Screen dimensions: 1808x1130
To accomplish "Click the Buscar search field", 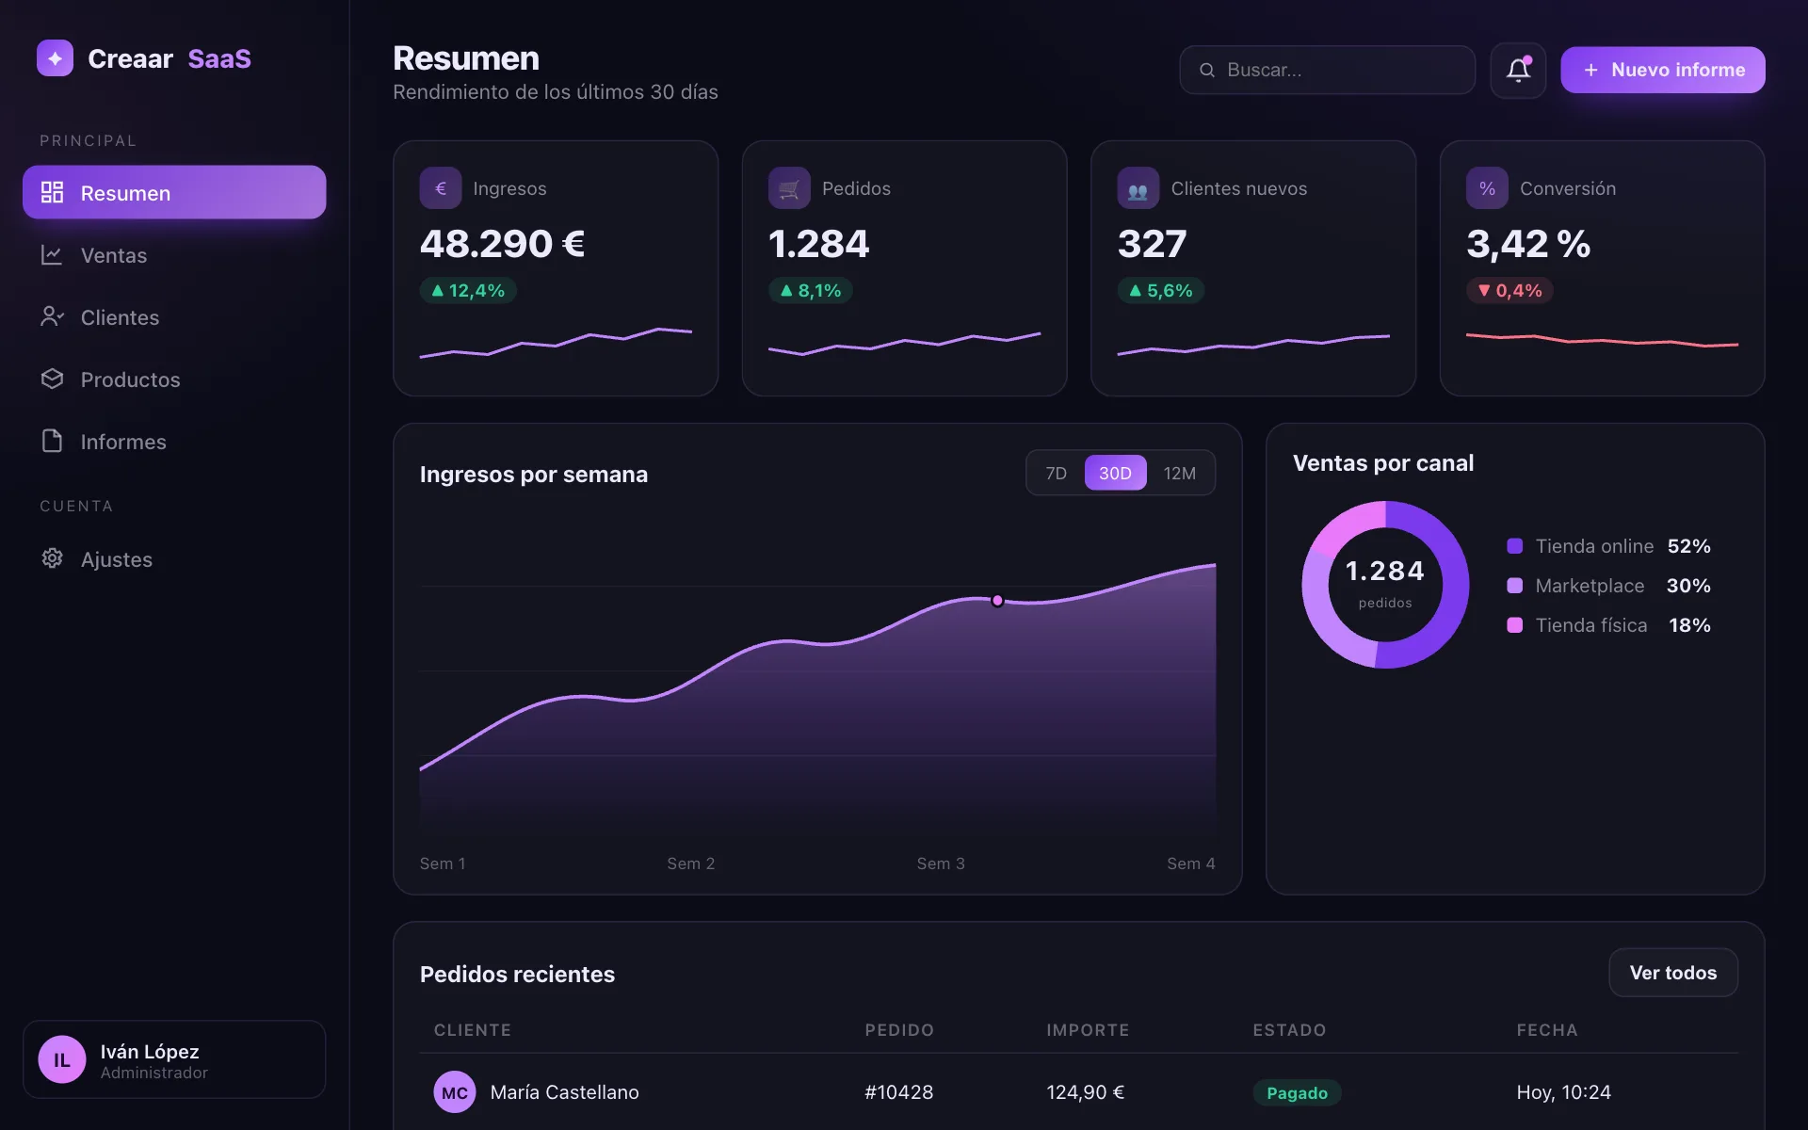I will point(1327,70).
